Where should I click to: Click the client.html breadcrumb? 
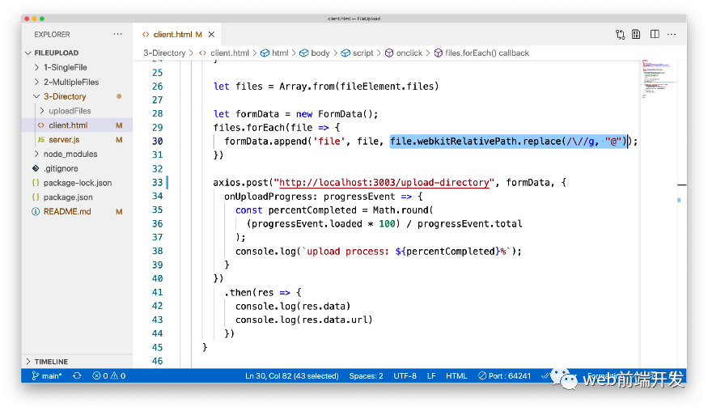[229, 53]
